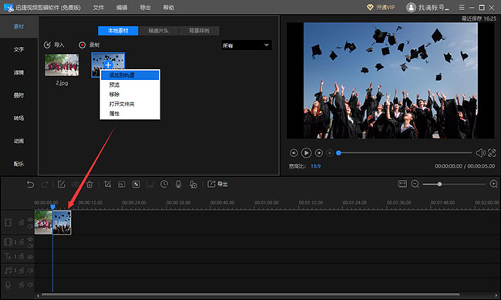Click the 开通VIP diamond button

coord(381,8)
